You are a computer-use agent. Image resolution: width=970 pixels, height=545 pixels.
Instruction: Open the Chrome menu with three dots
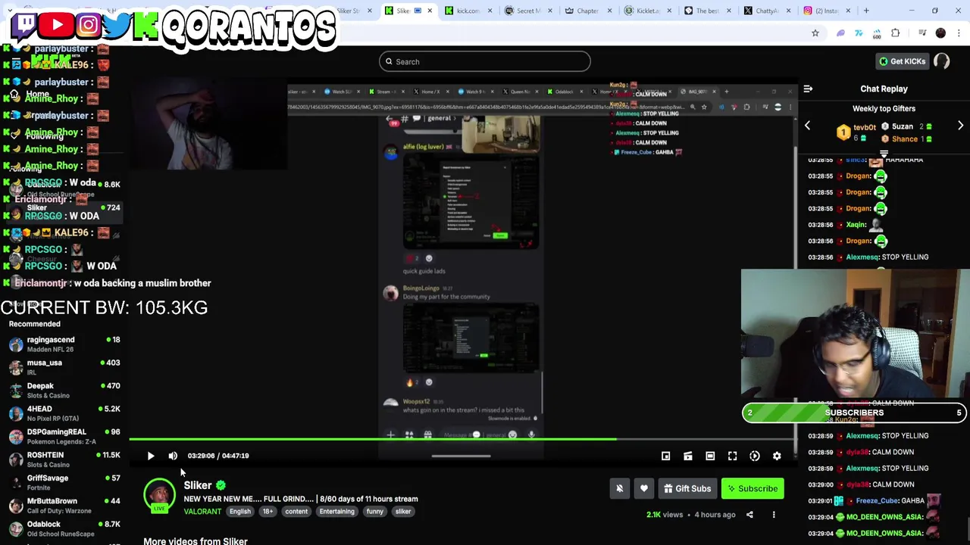pos(959,33)
